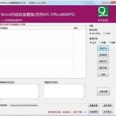116x116 pixels.
Task: Click down arrow of new content scrollbar
Action: click(85, 97)
